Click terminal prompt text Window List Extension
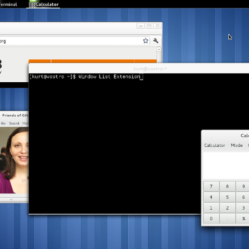Viewport: 249px width, 249px height. click(110, 77)
